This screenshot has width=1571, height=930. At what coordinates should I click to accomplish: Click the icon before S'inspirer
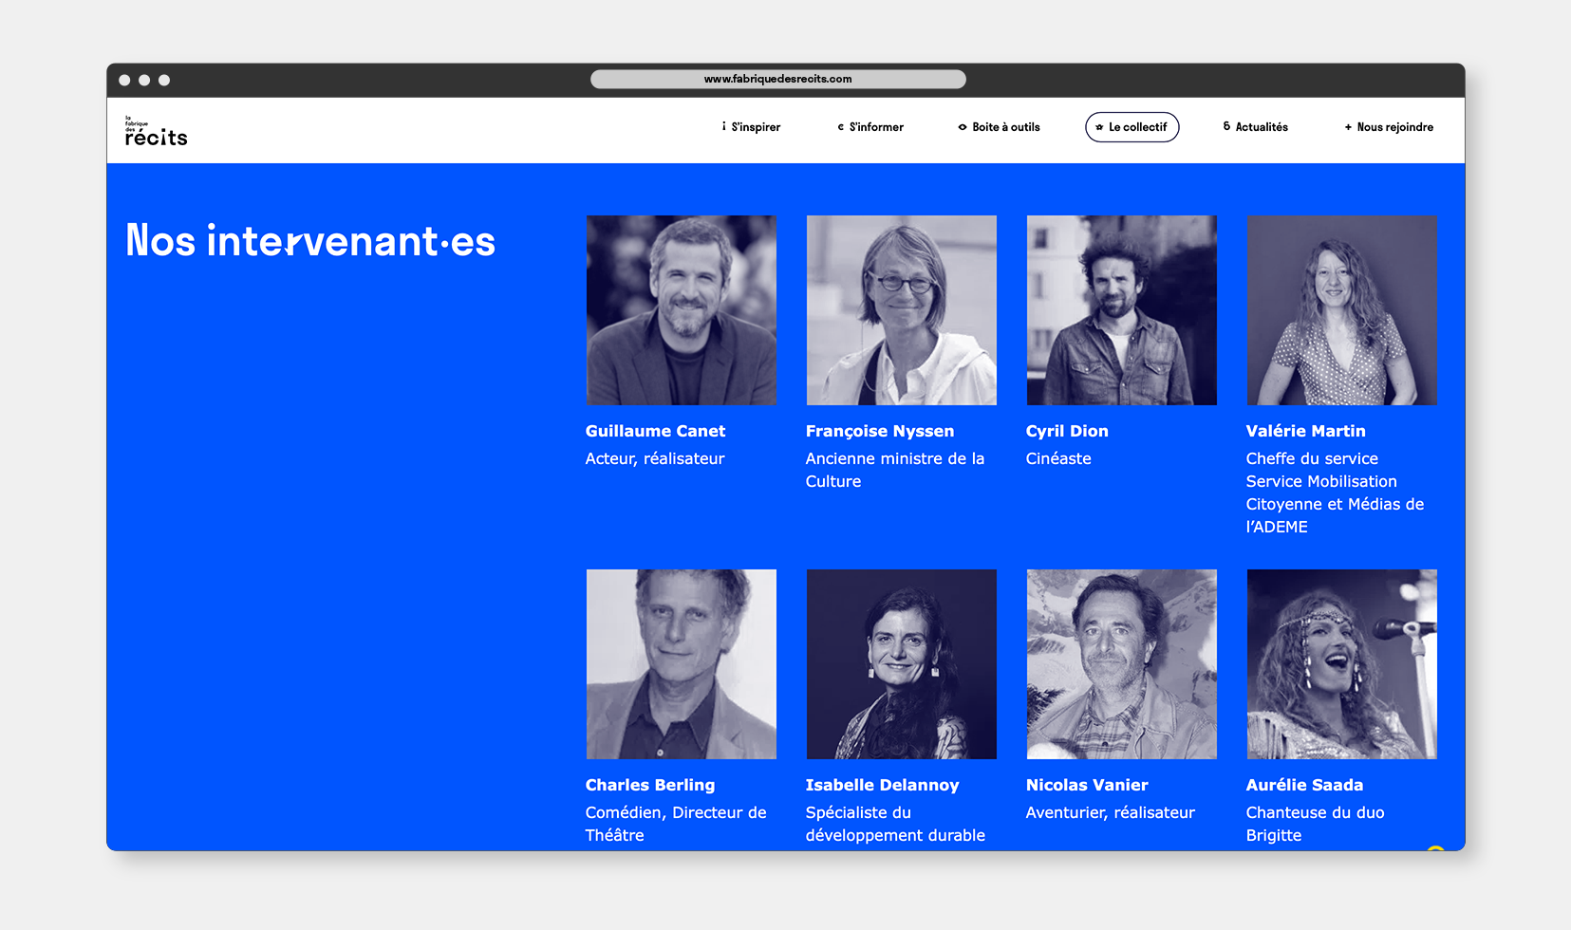click(724, 126)
